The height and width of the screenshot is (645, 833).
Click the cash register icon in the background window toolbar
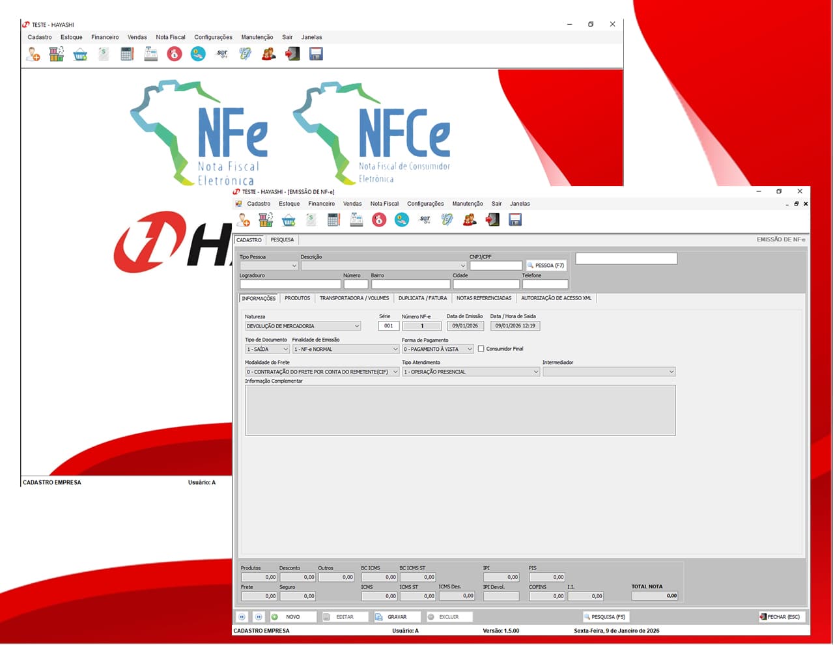coord(150,54)
